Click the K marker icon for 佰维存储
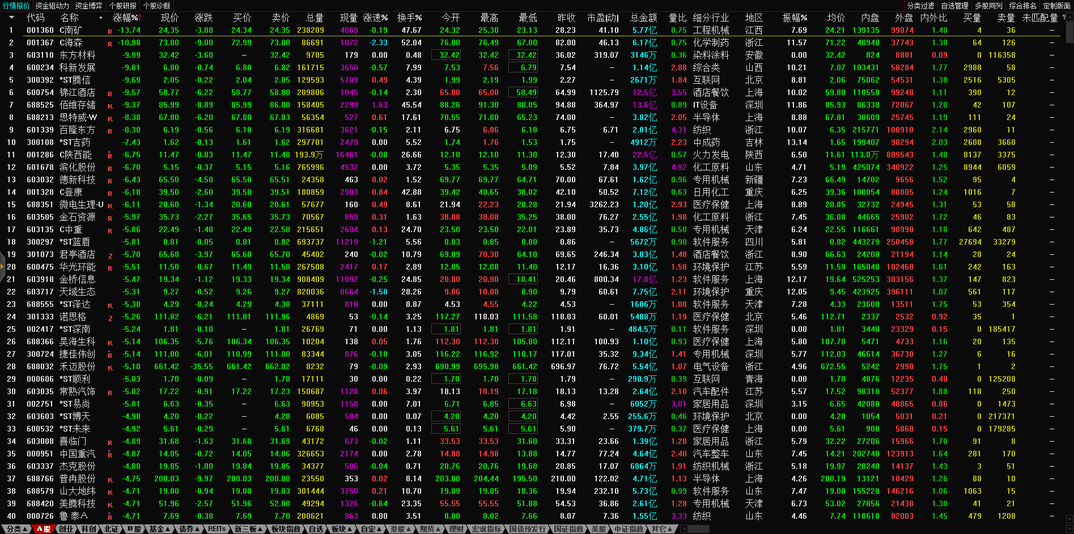 tap(110, 106)
